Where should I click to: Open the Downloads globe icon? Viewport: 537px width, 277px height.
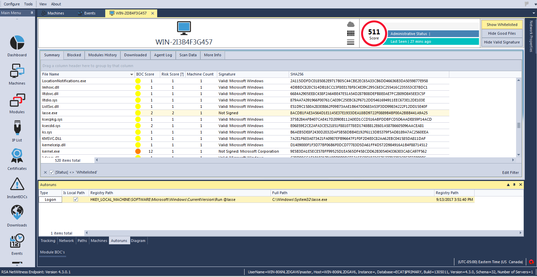[x=17, y=213]
